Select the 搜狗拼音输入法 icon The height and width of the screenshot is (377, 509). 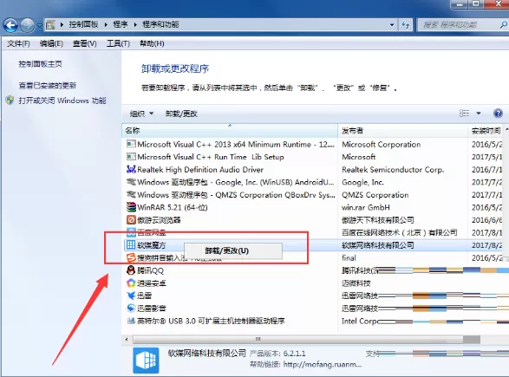131,258
